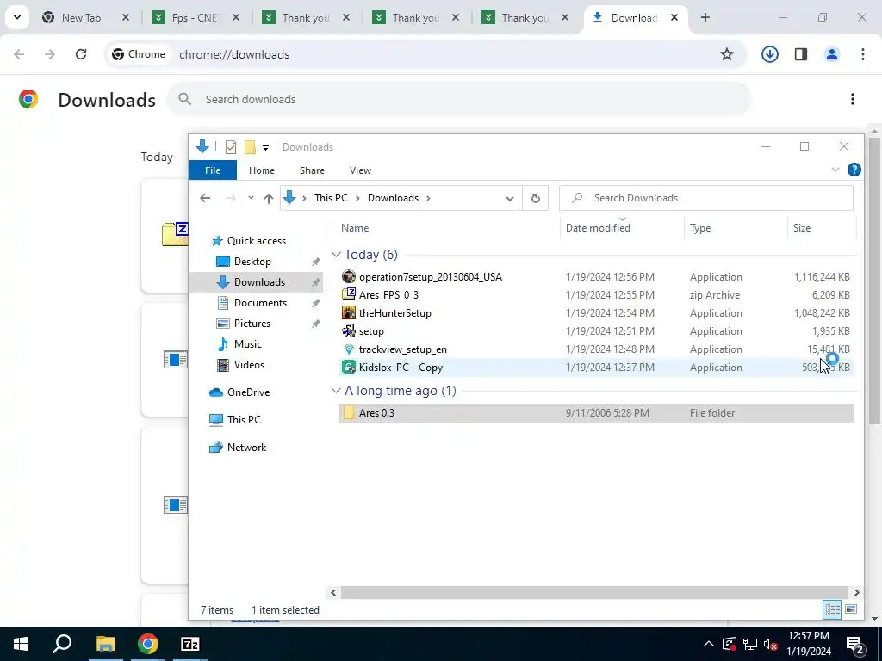Open Desktop in navigation pane
Viewport: 882px width, 661px height.
[252, 262]
